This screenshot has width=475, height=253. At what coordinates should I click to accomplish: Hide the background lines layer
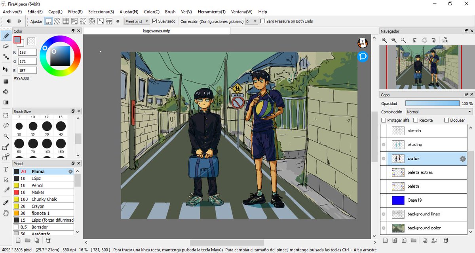(384, 214)
